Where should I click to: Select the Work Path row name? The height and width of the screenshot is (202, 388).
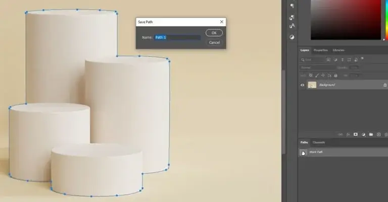point(316,152)
